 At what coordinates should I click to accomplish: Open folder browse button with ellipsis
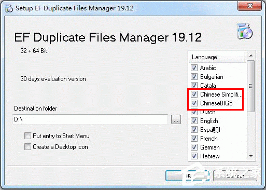click(176, 119)
